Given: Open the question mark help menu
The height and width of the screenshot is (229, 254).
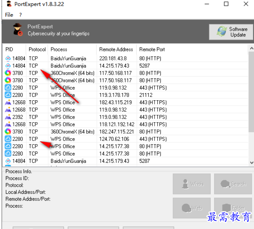Looking at the screenshot, I should [20, 15].
